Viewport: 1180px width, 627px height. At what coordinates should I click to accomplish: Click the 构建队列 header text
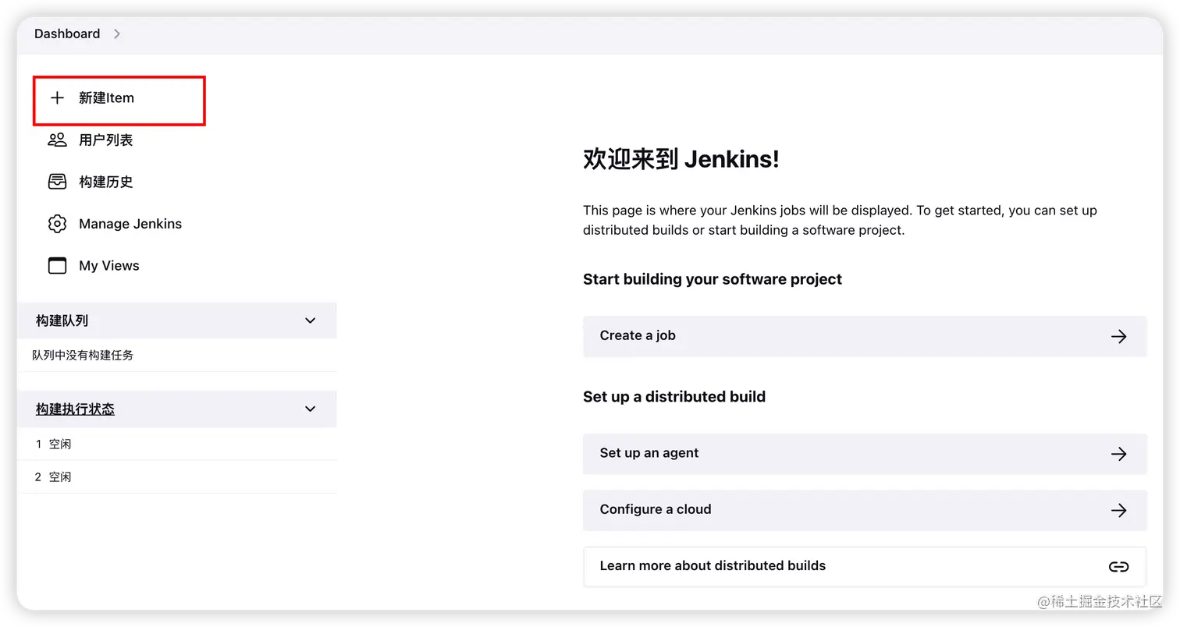[x=62, y=321]
